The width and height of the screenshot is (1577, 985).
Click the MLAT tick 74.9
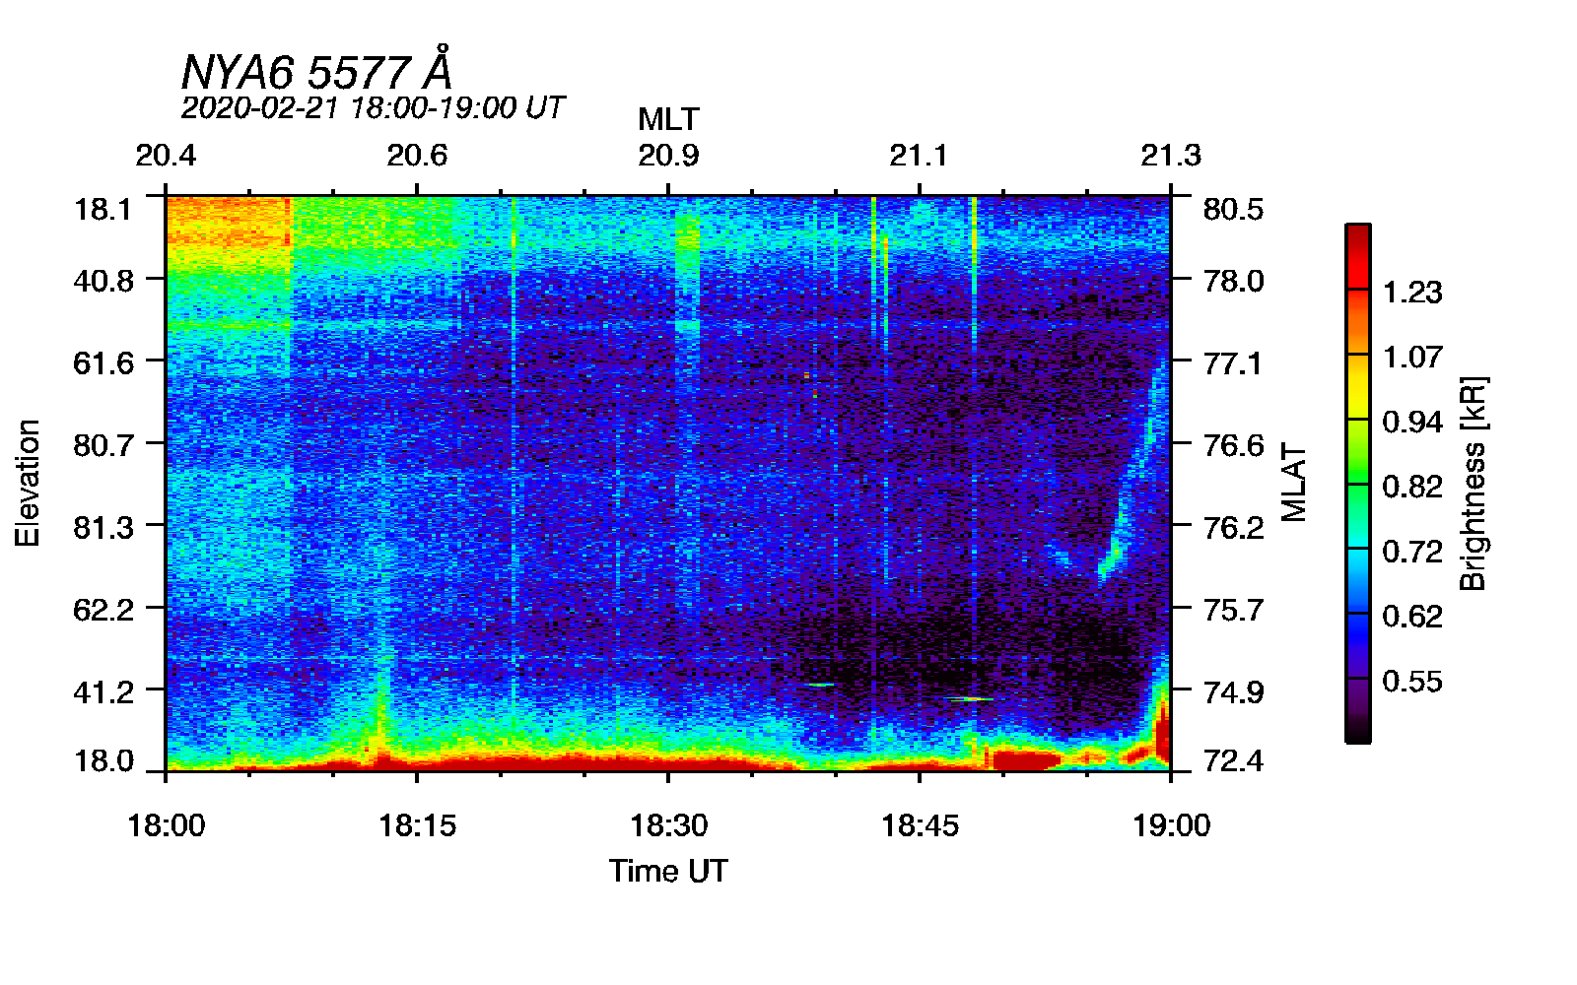pos(1234,692)
